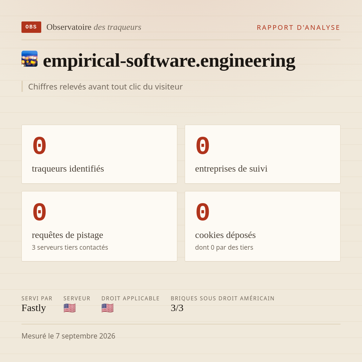Screen dimensions: 362x362
Task: Click the zero count above requêtes de pistage
Action: (x=40, y=212)
